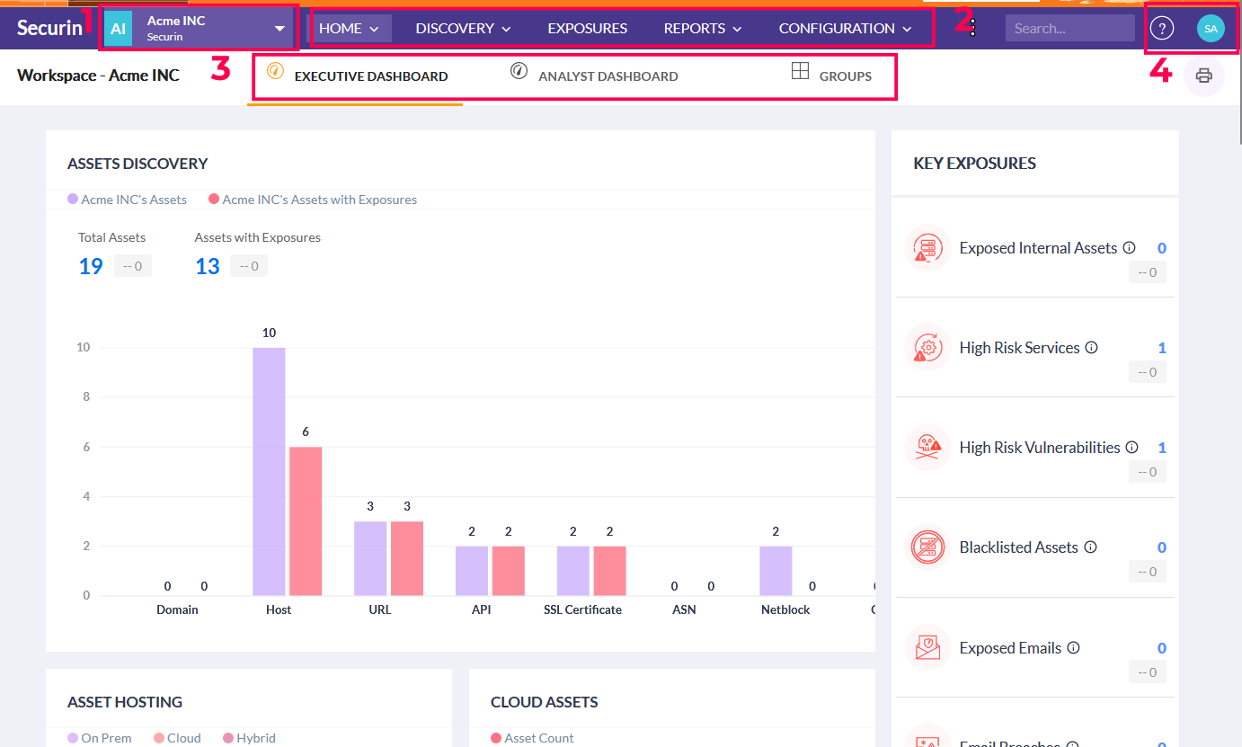Image resolution: width=1242 pixels, height=747 pixels.
Task: Open Total Assets count 19
Action: coord(91,266)
